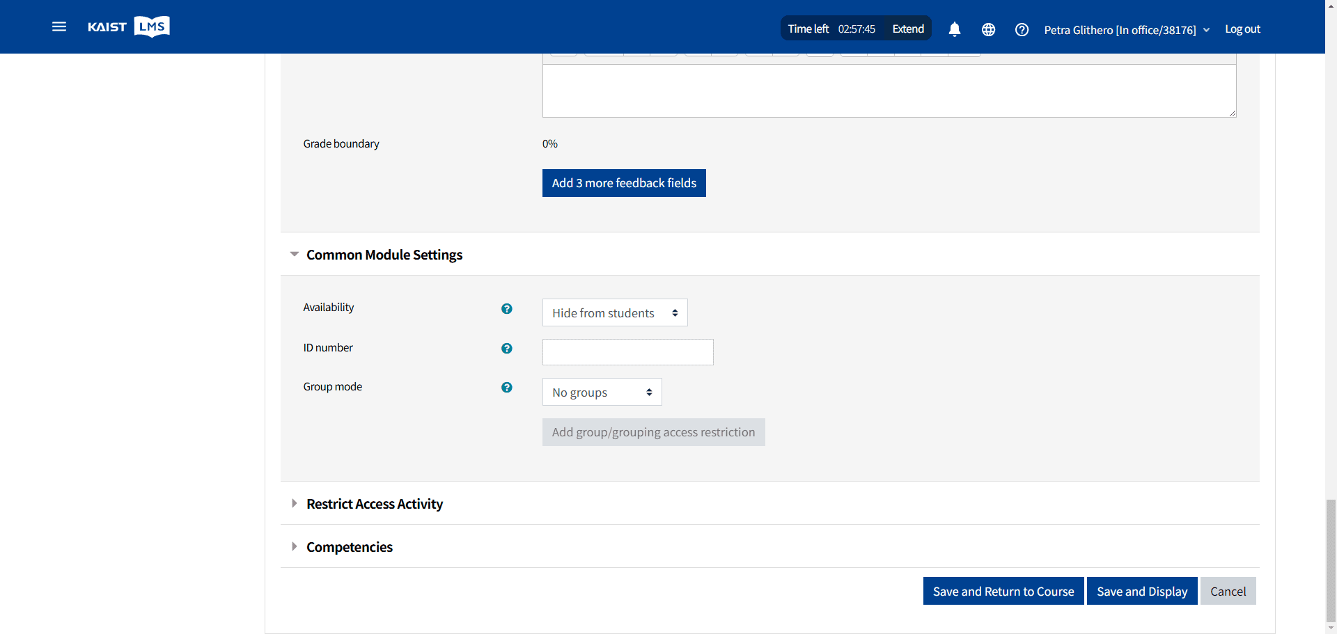Open the notifications bell
Screen dimensions: 1337x634
[x=955, y=29]
